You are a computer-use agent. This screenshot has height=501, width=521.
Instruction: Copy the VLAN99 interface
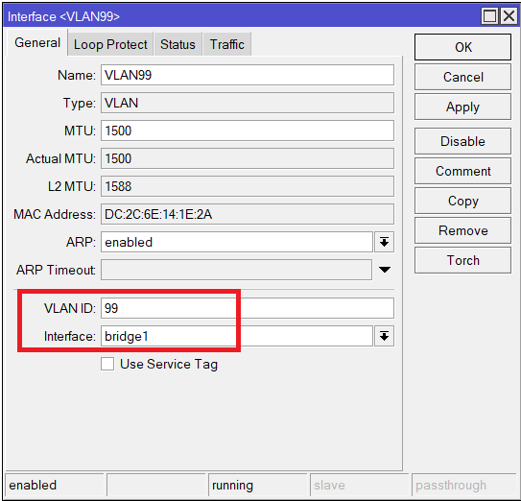coord(462,201)
